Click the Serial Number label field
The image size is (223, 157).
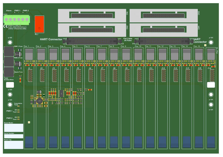point(14,136)
